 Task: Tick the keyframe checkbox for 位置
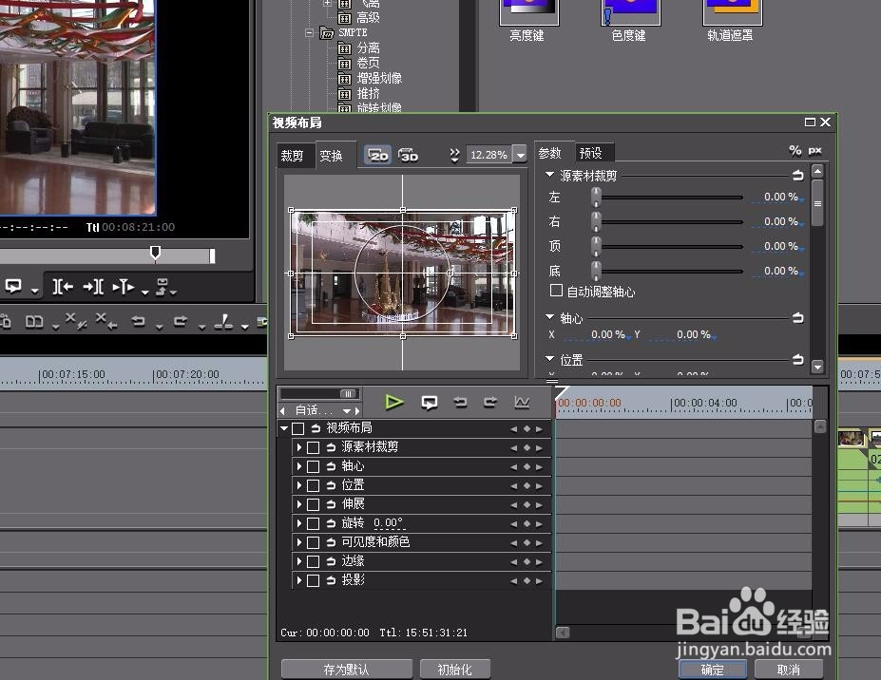click(x=313, y=485)
